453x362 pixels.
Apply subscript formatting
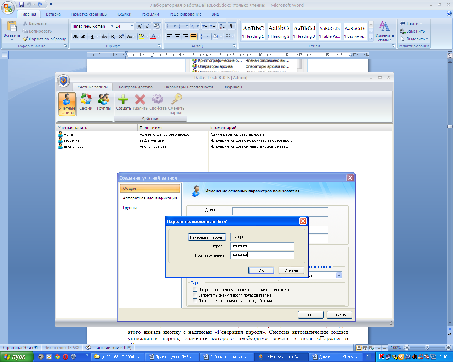113,36
